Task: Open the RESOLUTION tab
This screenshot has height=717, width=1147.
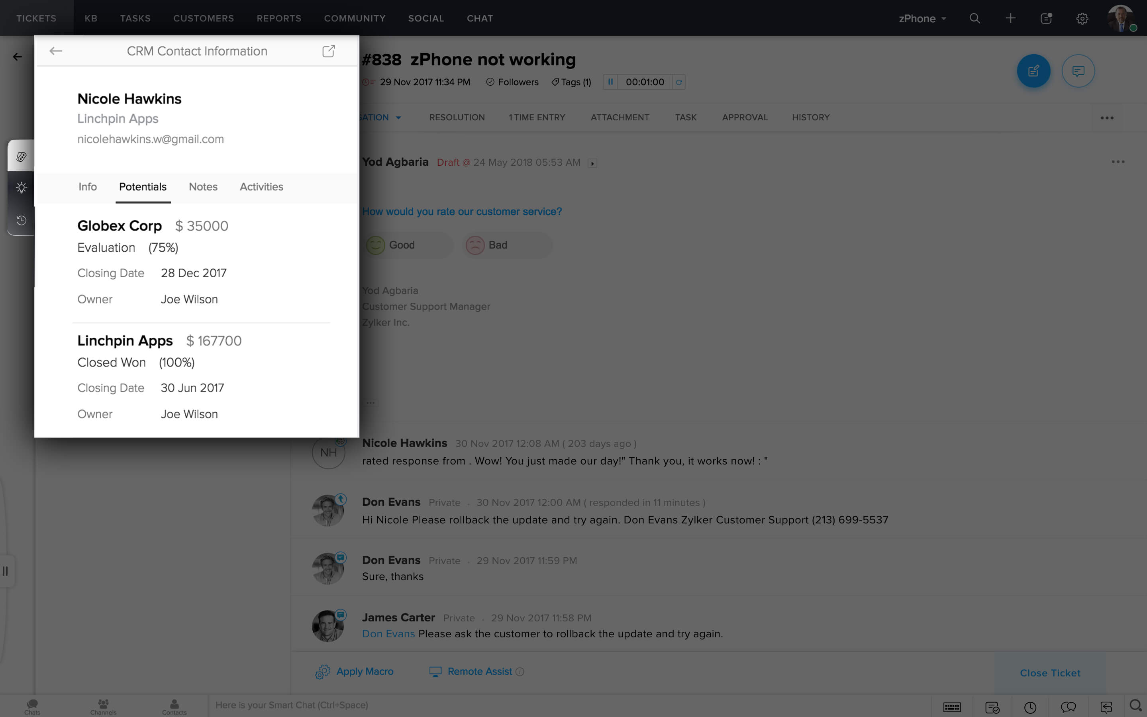Action: pyautogui.click(x=457, y=117)
